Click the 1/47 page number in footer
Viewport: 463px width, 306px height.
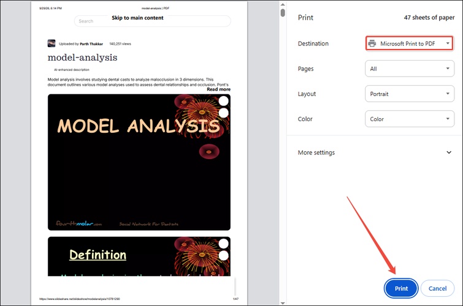pyautogui.click(x=235, y=299)
